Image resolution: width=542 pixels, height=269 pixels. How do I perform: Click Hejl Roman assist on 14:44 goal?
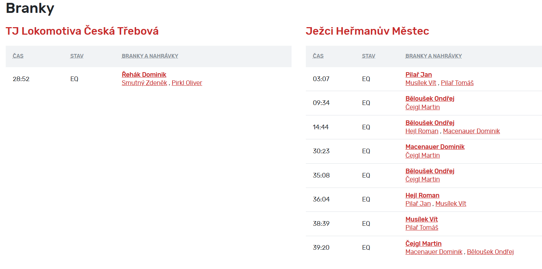(422, 131)
